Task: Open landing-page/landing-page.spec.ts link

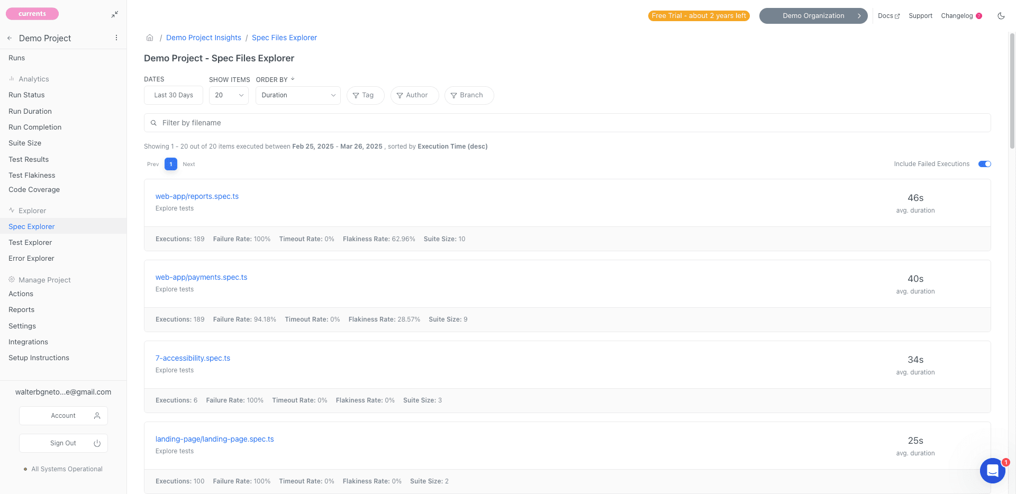Action: [214, 439]
